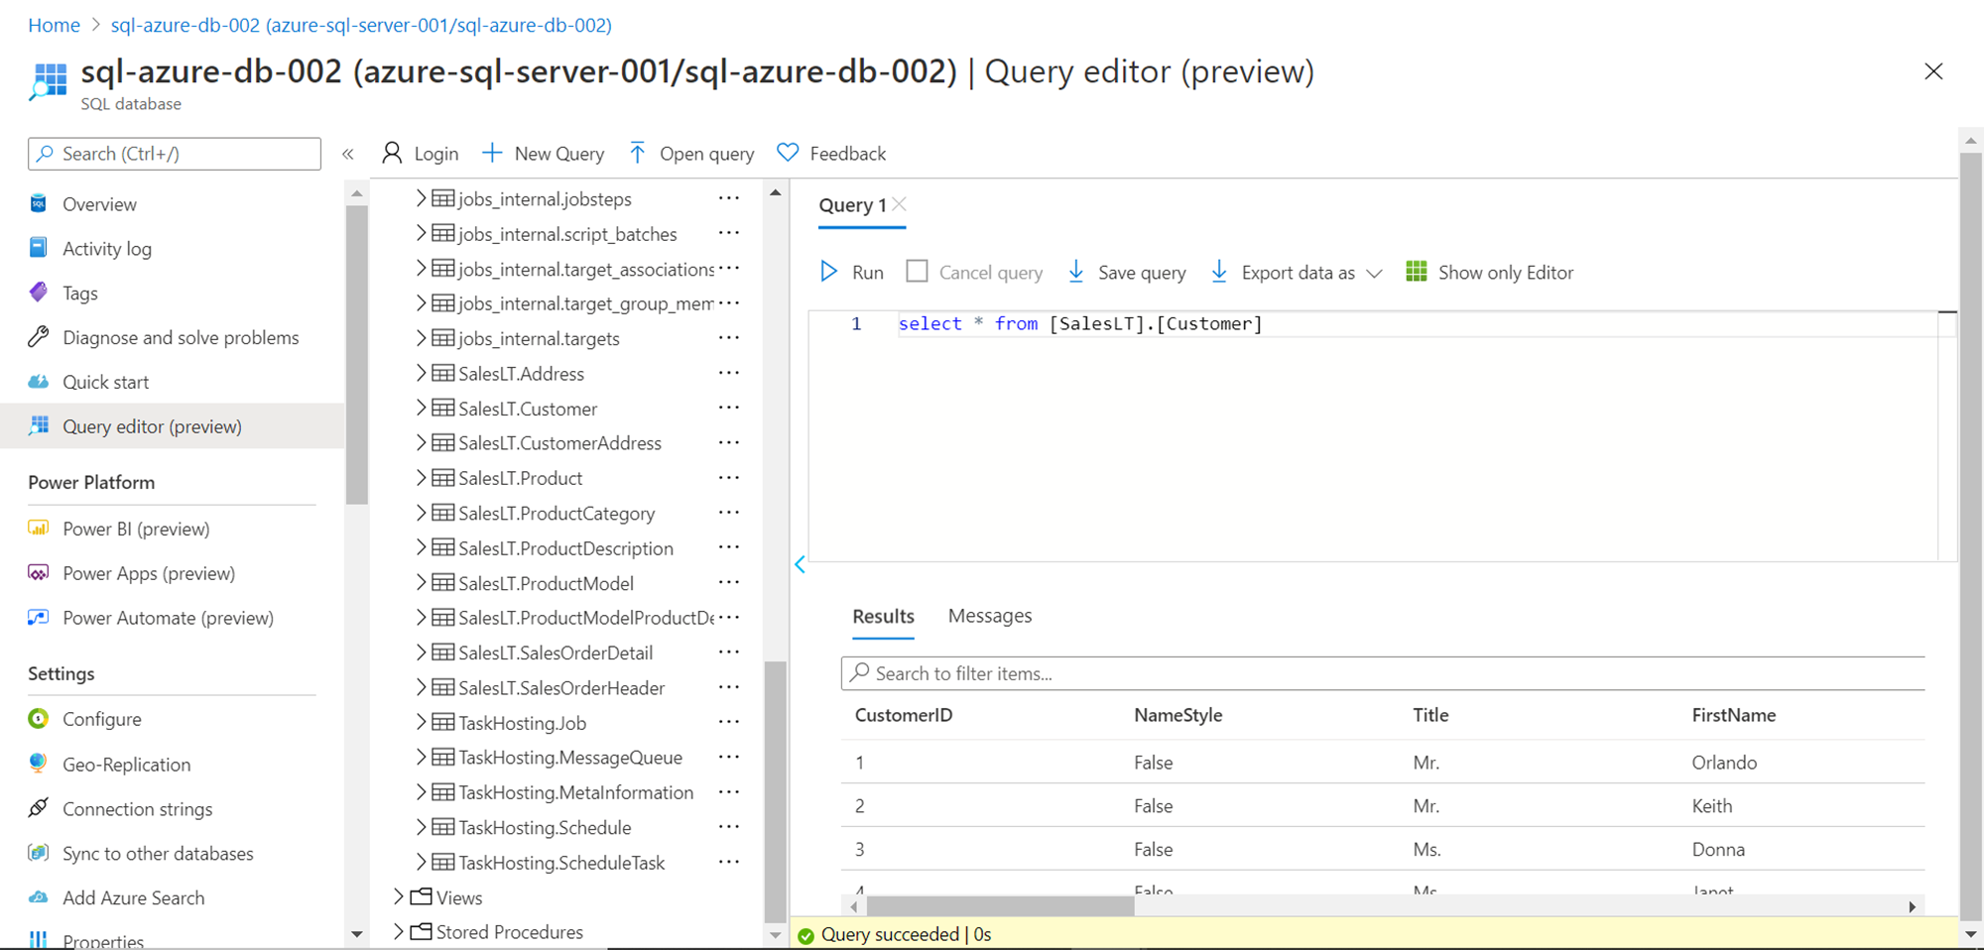Viewport: 1984px width, 950px height.
Task: Open the Tags sidebar item
Action: point(79,294)
